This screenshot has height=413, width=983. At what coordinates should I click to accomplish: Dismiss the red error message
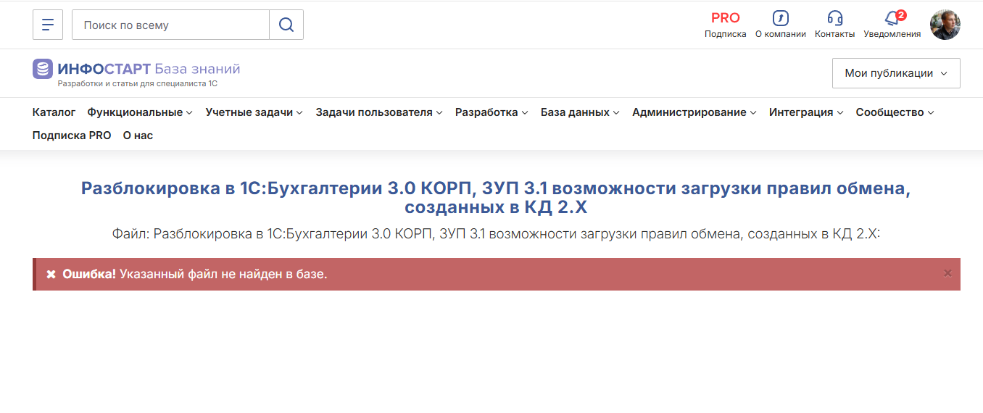pos(947,273)
